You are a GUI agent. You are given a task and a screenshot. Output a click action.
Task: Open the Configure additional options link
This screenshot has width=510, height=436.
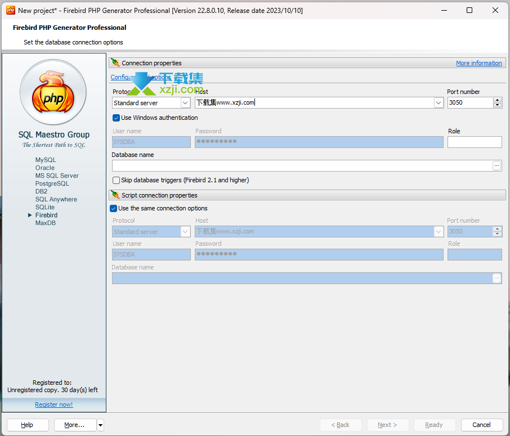pos(141,77)
